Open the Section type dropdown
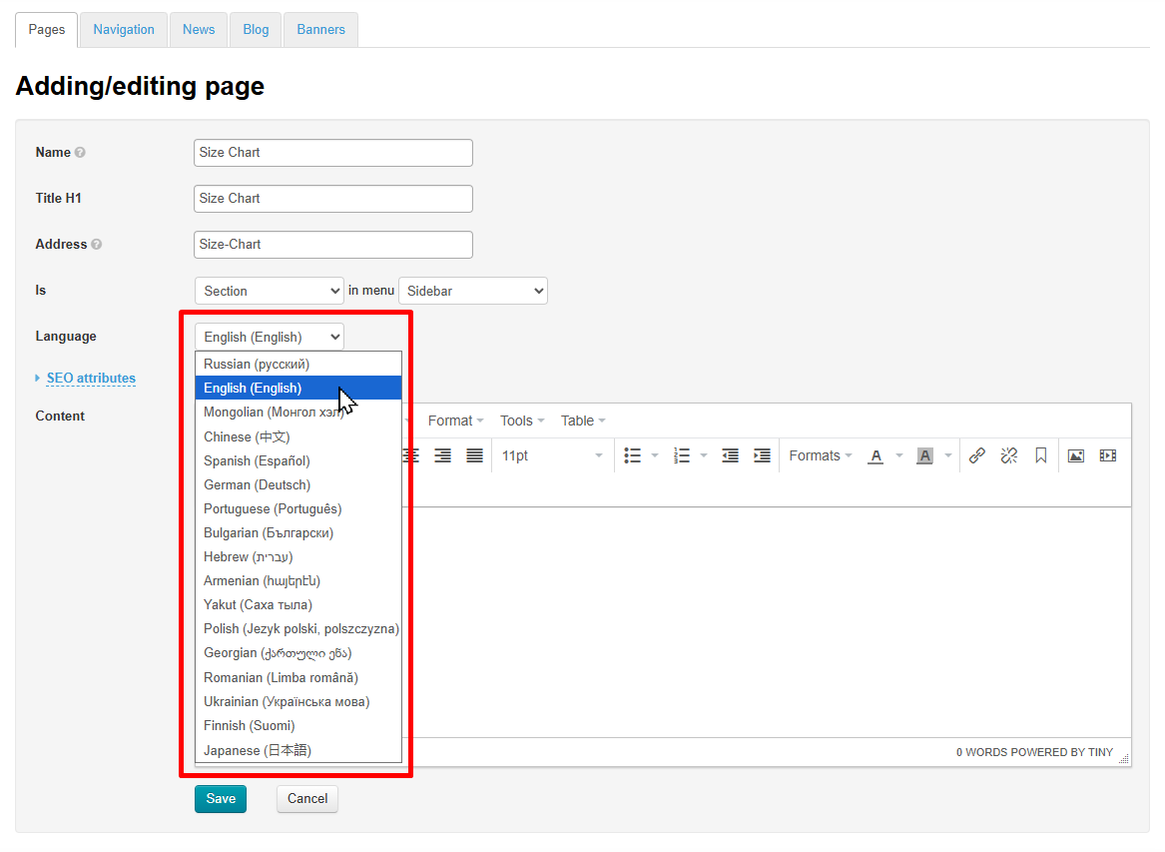Image resolution: width=1165 pixels, height=852 pixels. pyautogui.click(x=269, y=291)
